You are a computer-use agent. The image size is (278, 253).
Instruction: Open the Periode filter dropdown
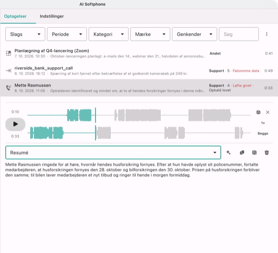coord(67,34)
